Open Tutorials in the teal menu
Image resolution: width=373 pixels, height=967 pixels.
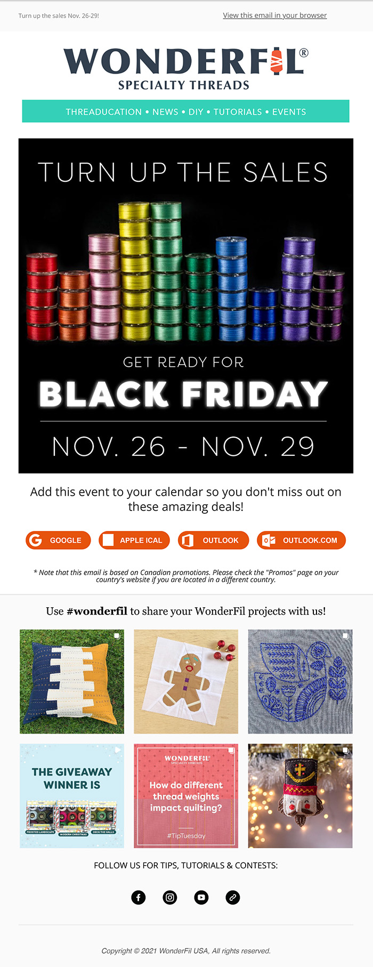(x=238, y=112)
